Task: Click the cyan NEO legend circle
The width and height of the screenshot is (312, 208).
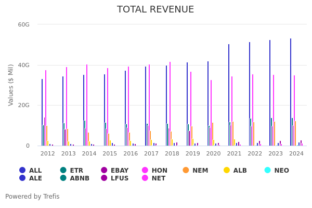Action: coord(268,170)
